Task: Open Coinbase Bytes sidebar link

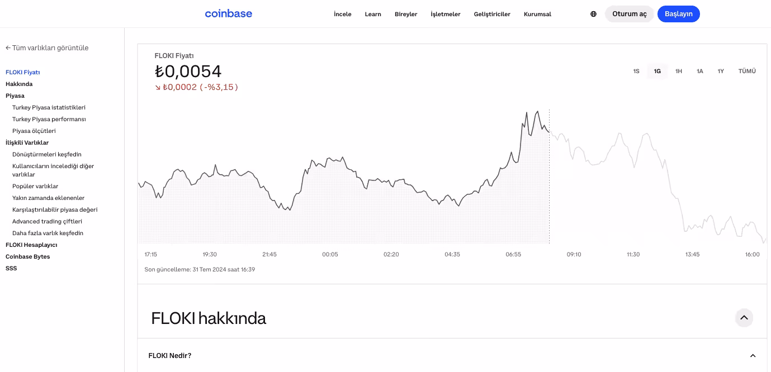Action: coord(27,256)
